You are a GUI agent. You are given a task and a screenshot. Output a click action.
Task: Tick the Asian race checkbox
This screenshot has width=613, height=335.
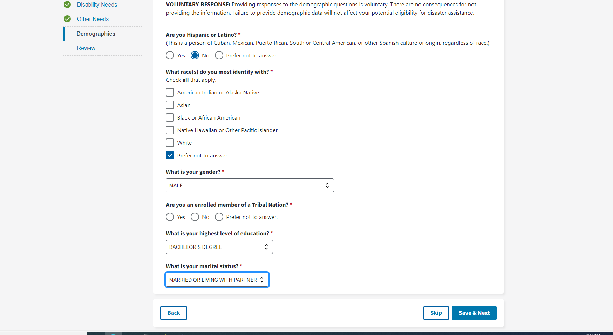pyautogui.click(x=170, y=105)
